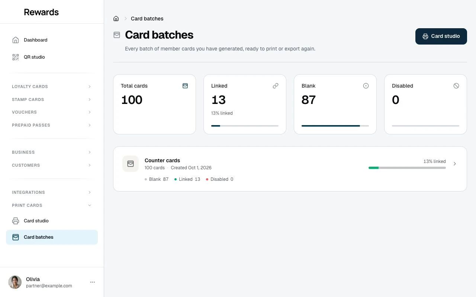
Task: Open QR studio from the sidebar
Action: pyautogui.click(x=52, y=57)
